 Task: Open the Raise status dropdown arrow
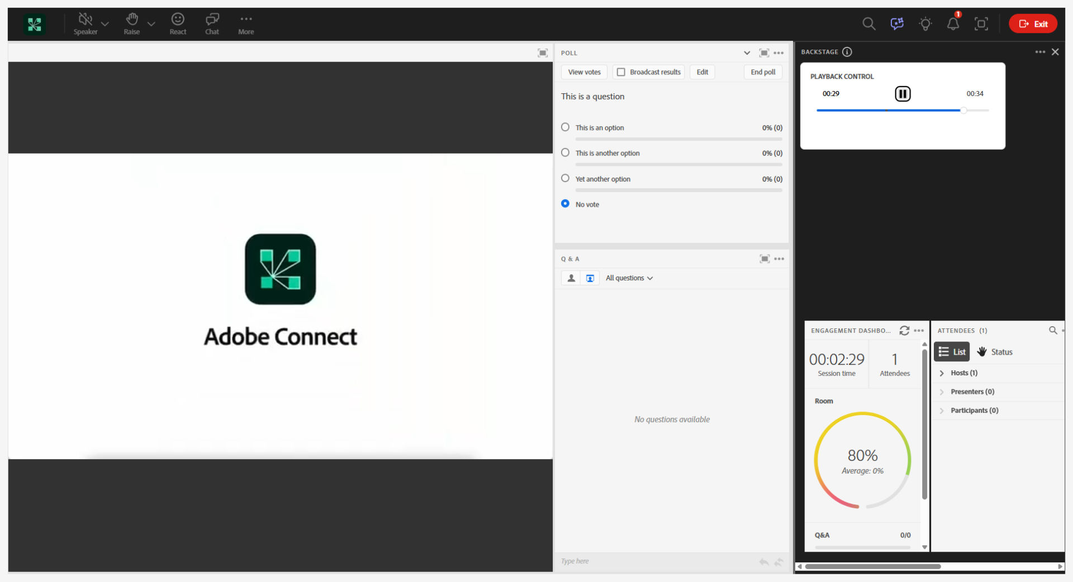point(151,24)
